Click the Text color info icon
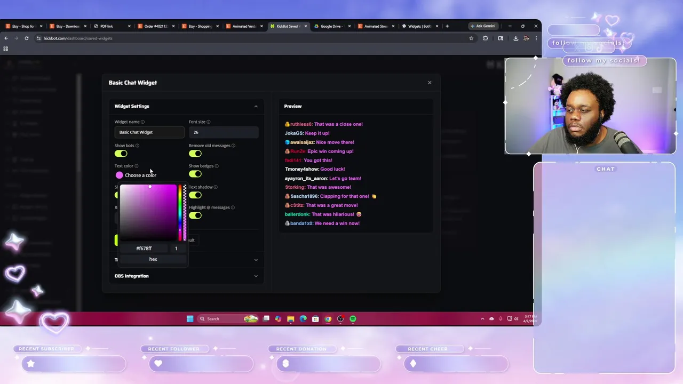683x384 pixels. 137,166
